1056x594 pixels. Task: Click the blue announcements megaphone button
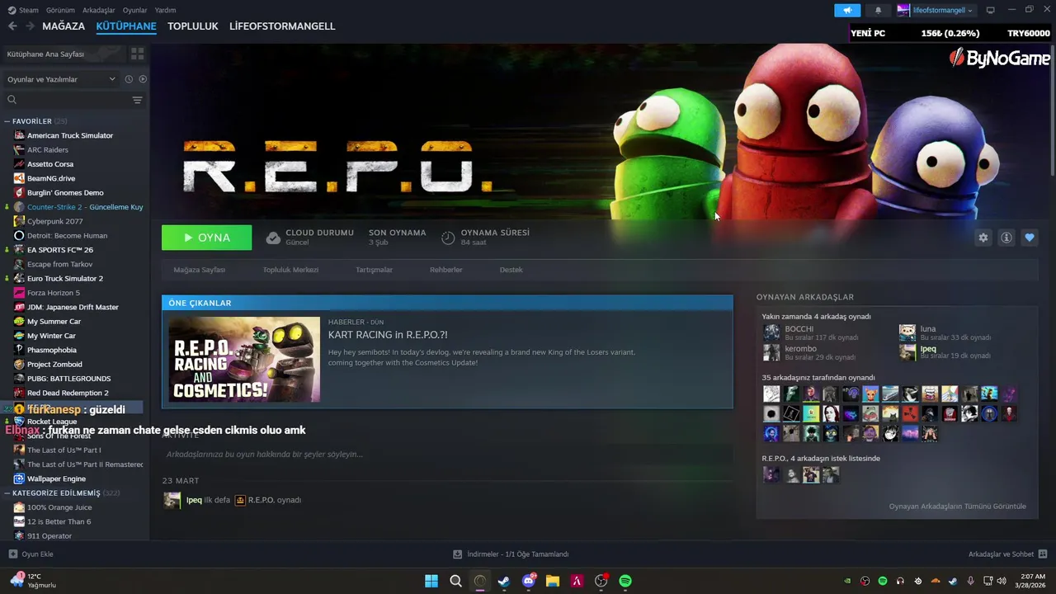click(847, 10)
